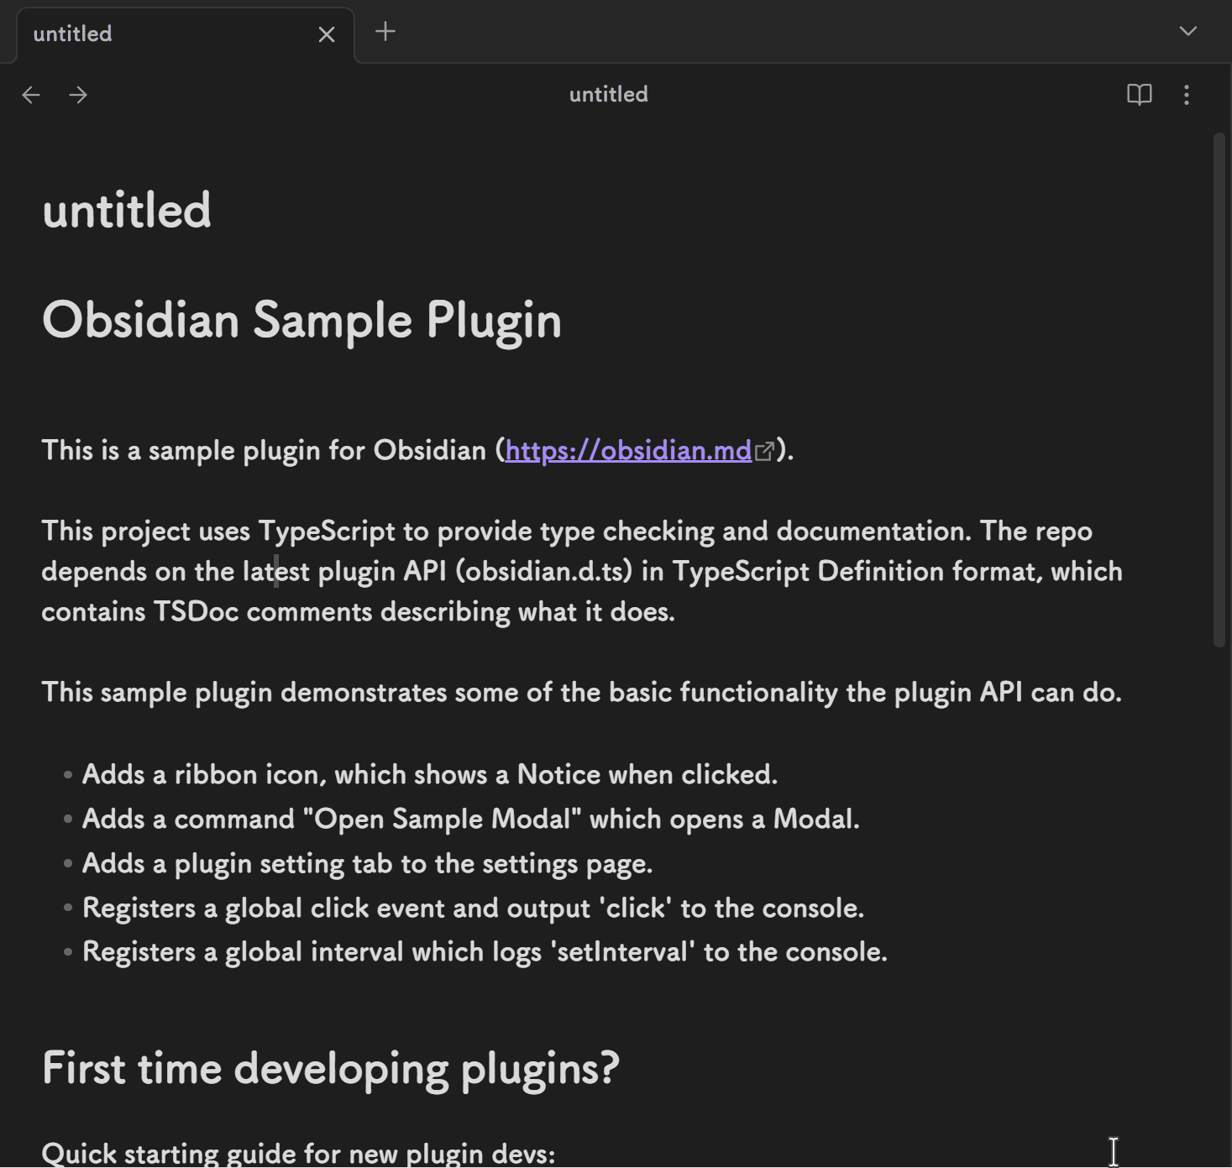Click the inline title 'untitled'
The width and height of the screenshot is (1232, 1168).
[x=127, y=210]
